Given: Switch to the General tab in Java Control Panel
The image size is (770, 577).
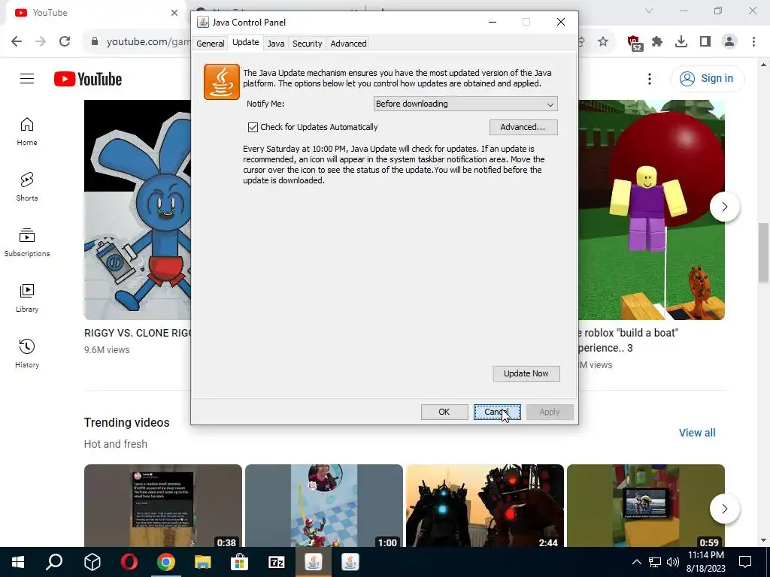Looking at the screenshot, I should point(211,43).
